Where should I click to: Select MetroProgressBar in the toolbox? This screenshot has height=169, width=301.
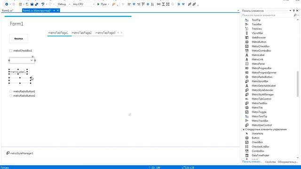[x=261, y=68]
